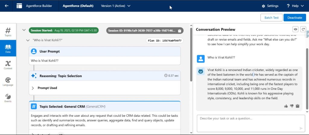Click the 0.37 sec clock timing

[x=171, y=75]
